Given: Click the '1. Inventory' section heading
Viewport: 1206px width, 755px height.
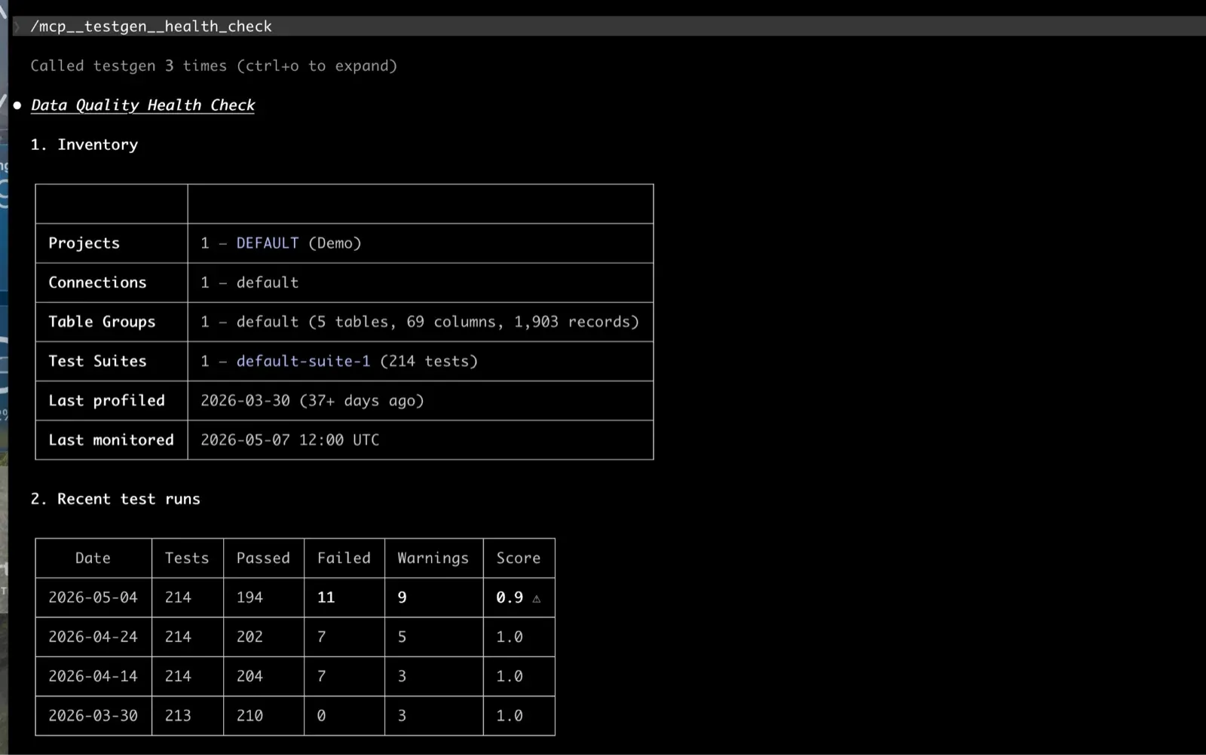Looking at the screenshot, I should click(x=84, y=145).
